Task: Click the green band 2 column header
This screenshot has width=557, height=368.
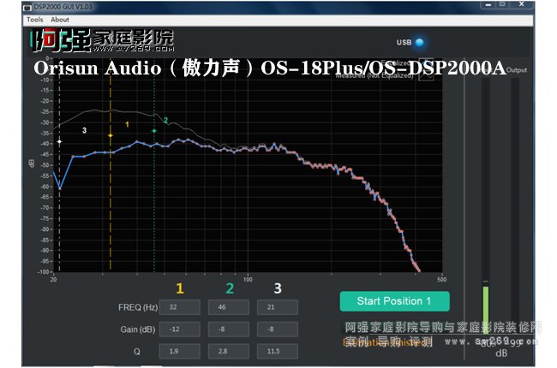Action: pyautogui.click(x=229, y=289)
